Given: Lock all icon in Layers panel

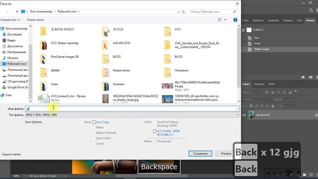Looking at the screenshot, I should 273,106.
